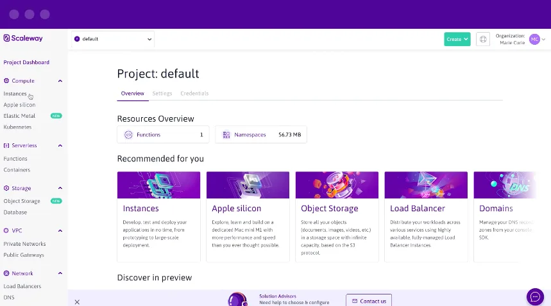Collapse the Network section chevron

coord(60,273)
